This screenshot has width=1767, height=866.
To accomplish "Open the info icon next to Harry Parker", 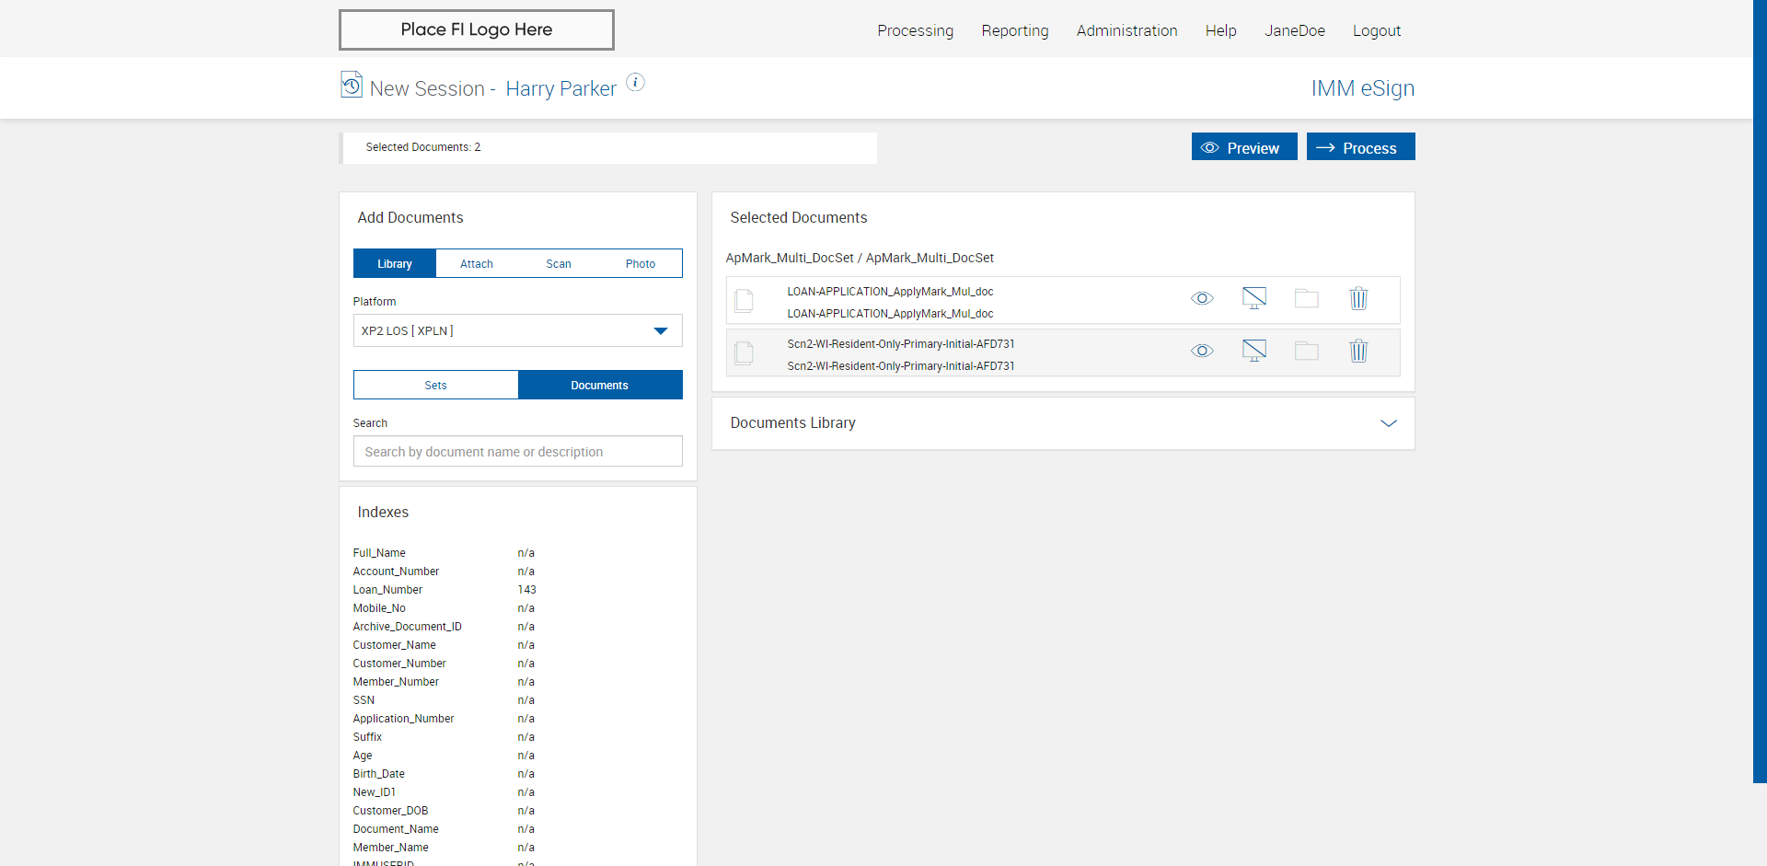I will point(635,83).
